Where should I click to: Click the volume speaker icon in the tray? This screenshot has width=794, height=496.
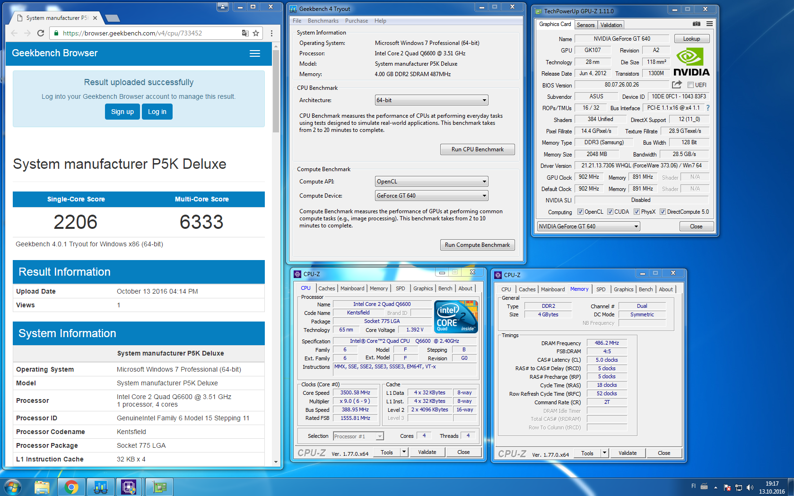[749, 487]
